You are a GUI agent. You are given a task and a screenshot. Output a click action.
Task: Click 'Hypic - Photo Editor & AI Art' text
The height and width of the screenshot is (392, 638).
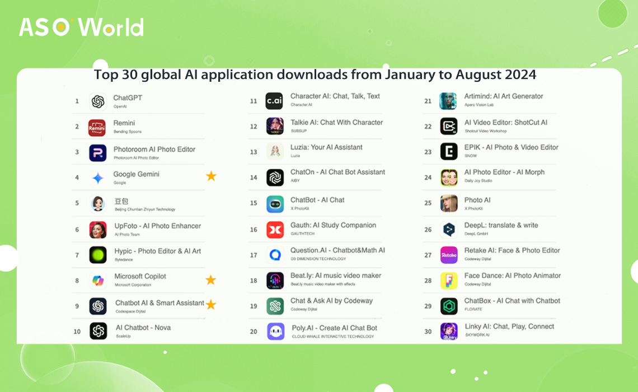tap(157, 251)
